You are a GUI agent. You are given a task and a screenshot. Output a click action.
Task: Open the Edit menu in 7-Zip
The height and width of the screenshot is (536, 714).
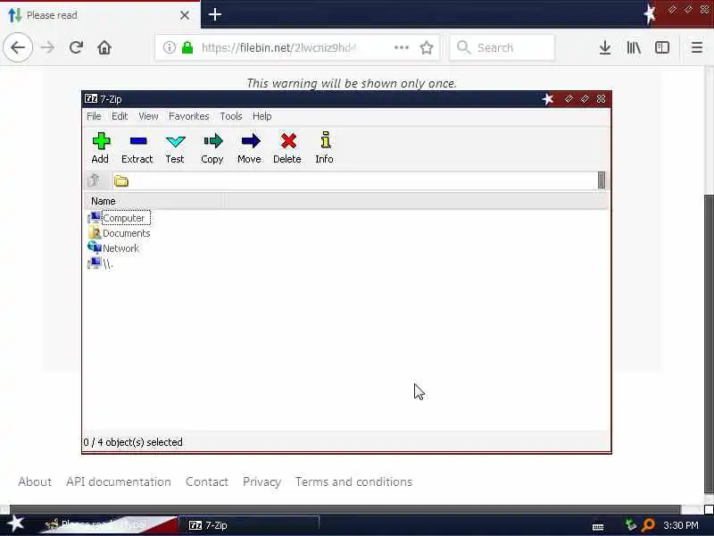click(x=120, y=116)
